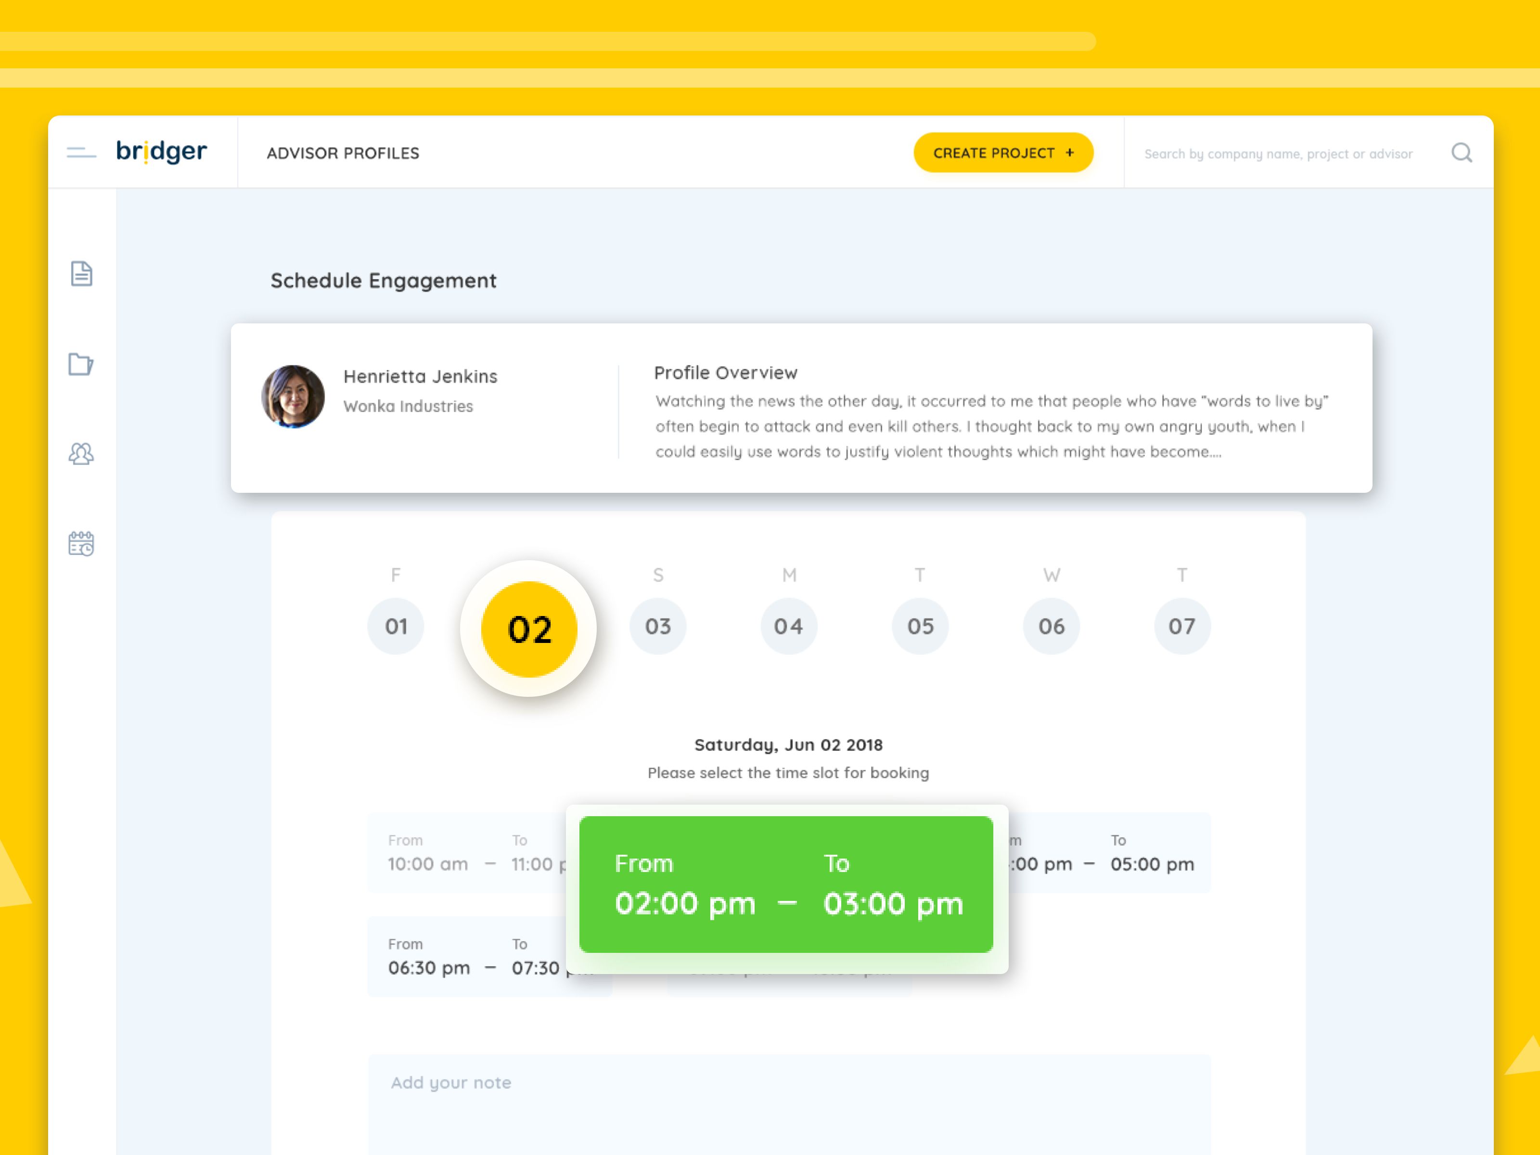
Task: Choose the 02:00 pm to 03:00 pm slot
Action: (786, 884)
